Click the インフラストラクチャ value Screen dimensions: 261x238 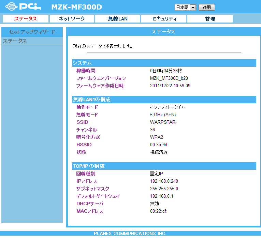pyautogui.click(x=168, y=107)
